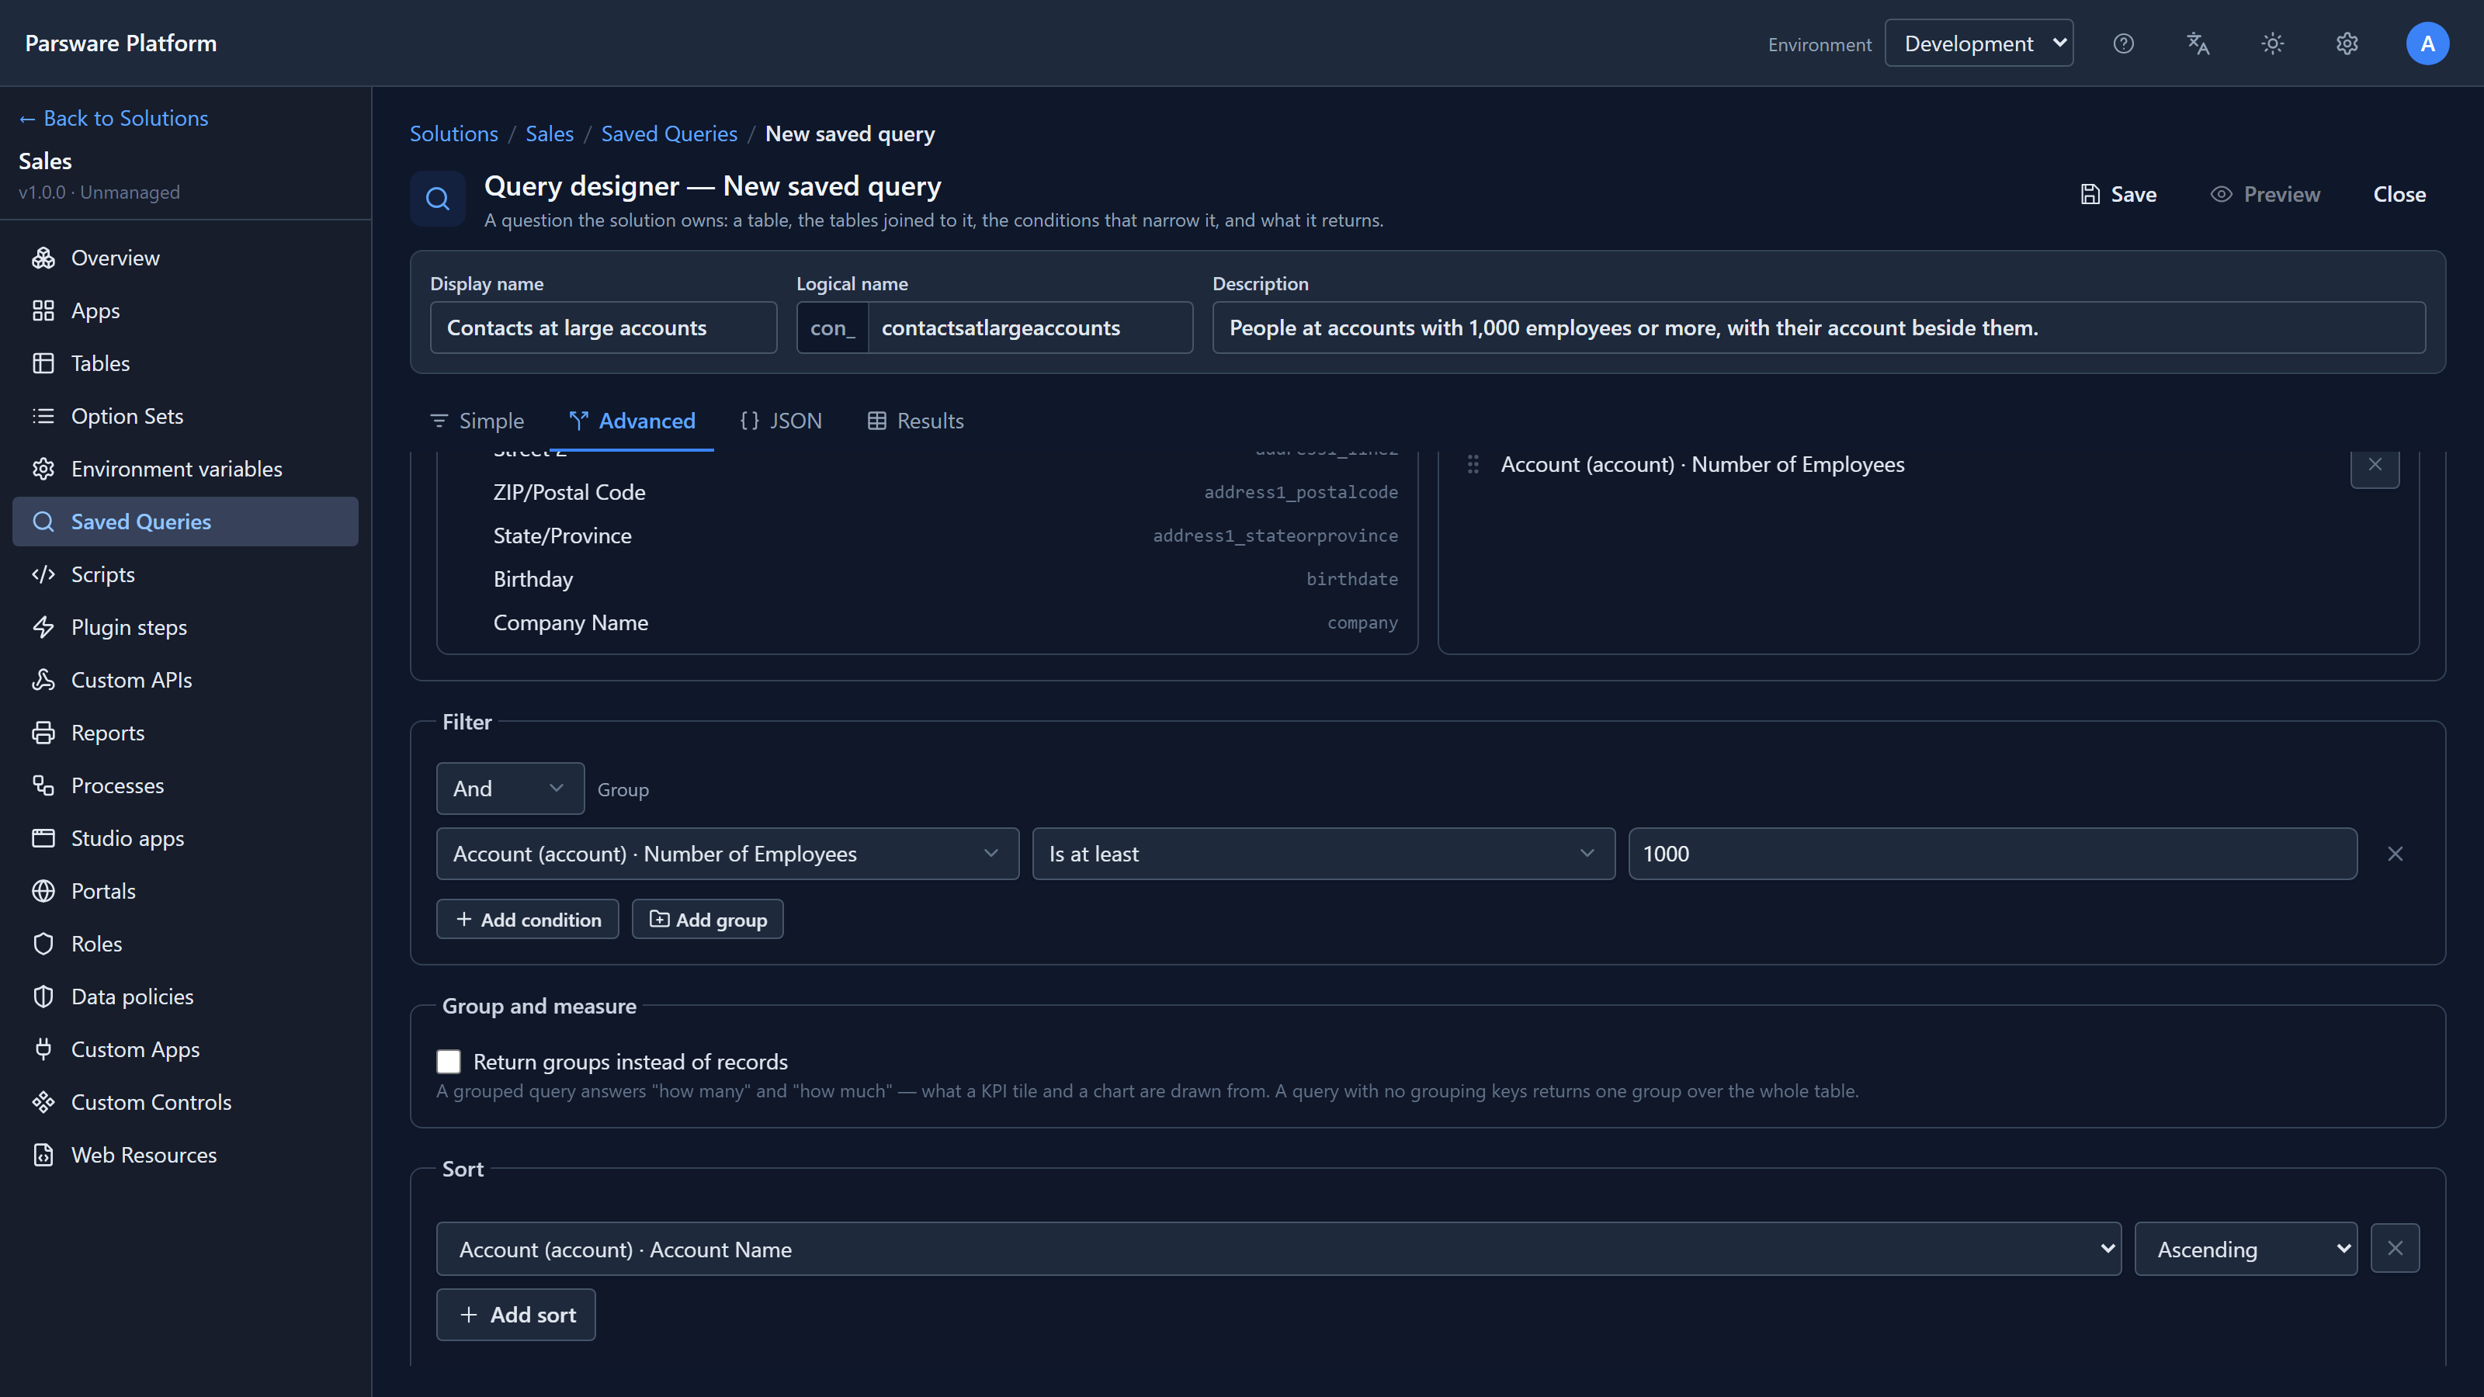Open the language translation icon

point(2198,43)
